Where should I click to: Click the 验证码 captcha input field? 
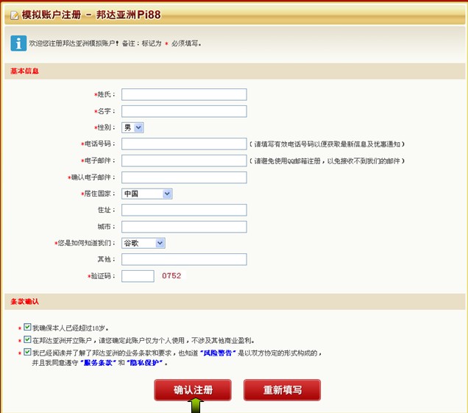(138, 276)
